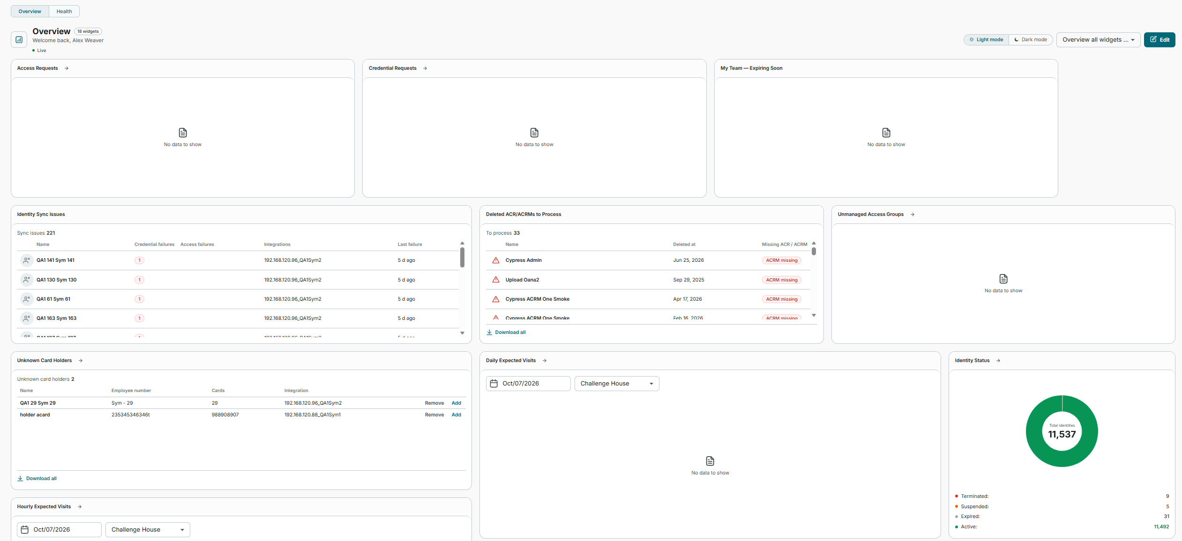Remove QA1 29 Sym 29 entry
Screen dimensions: 1182x541
[434, 403]
